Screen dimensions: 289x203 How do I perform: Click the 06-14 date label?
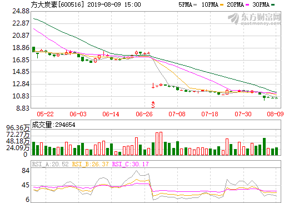[x=111, y=114]
